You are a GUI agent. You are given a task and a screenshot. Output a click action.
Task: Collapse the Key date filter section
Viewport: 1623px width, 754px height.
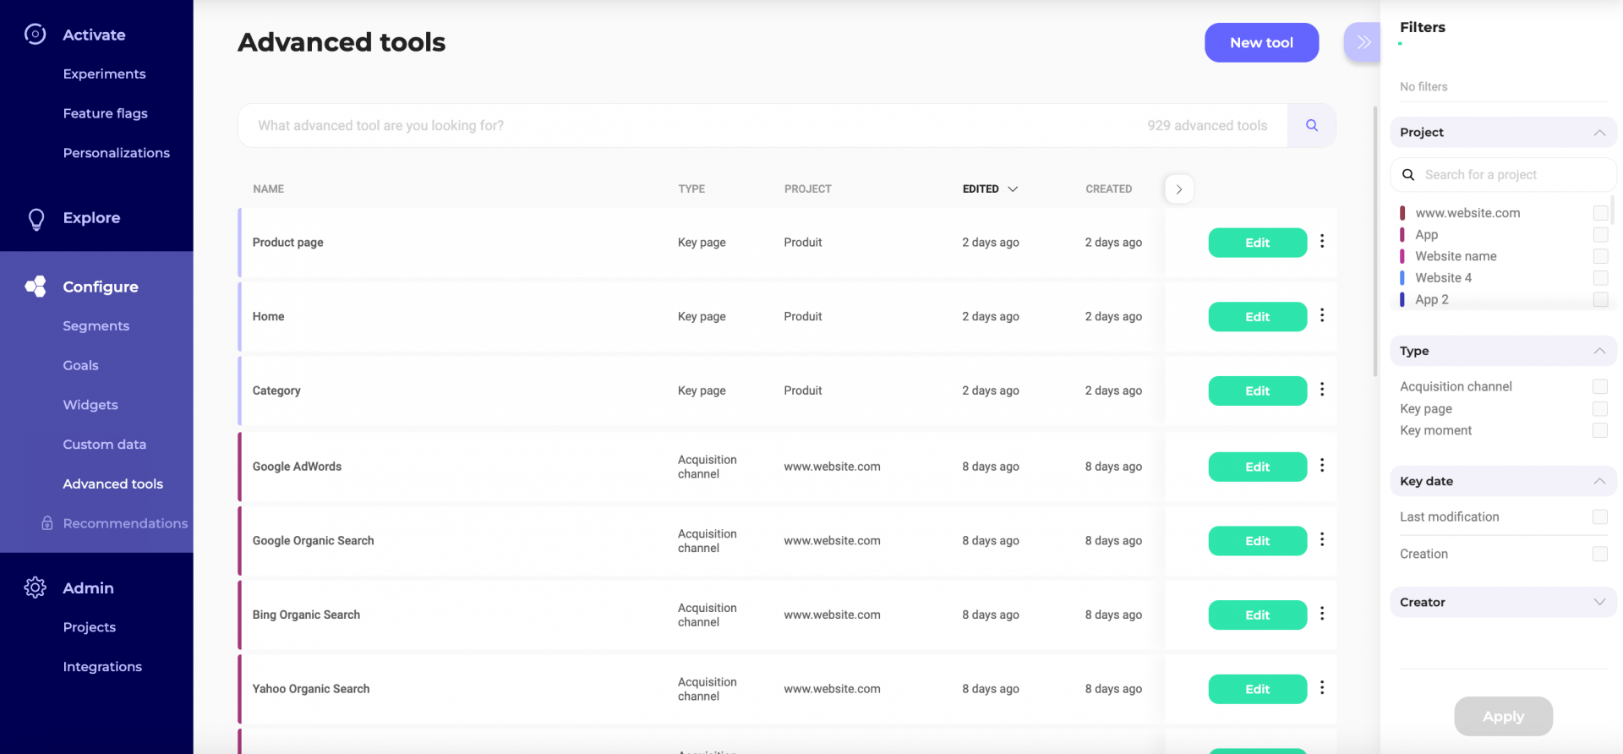(x=1599, y=481)
